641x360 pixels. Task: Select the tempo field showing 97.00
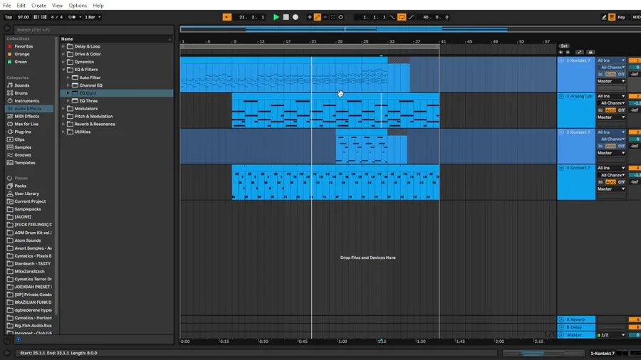[x=24, y=17]
